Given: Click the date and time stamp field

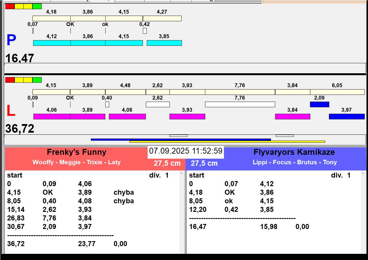Looking at the screenshot, I should coord(185,151).
